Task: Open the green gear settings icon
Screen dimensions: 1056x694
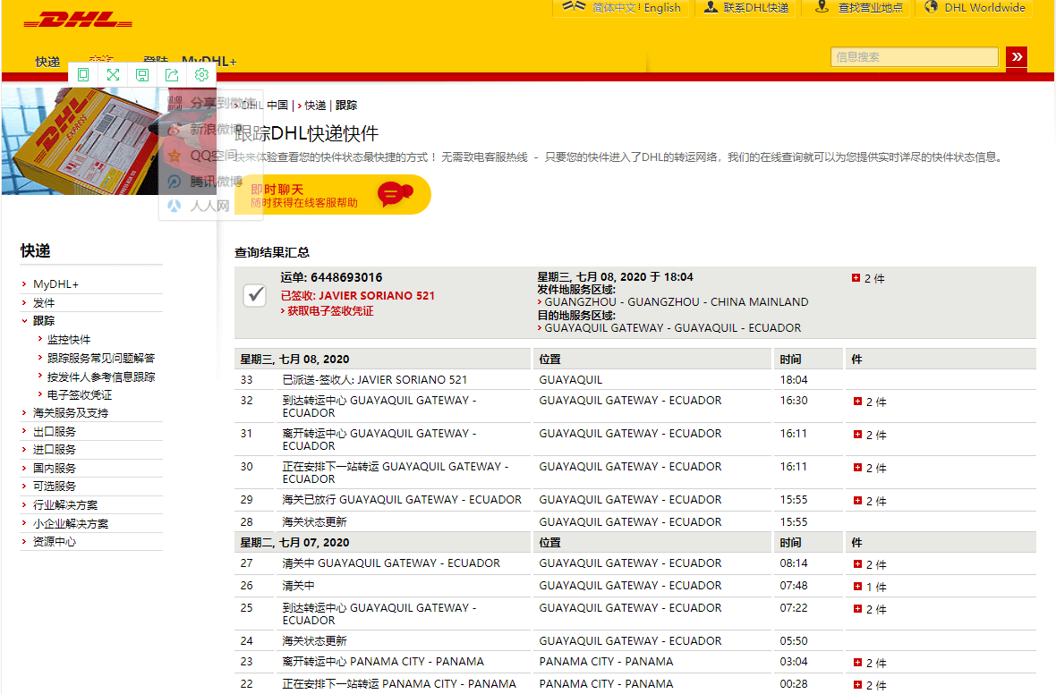Action: click(201, 75)
